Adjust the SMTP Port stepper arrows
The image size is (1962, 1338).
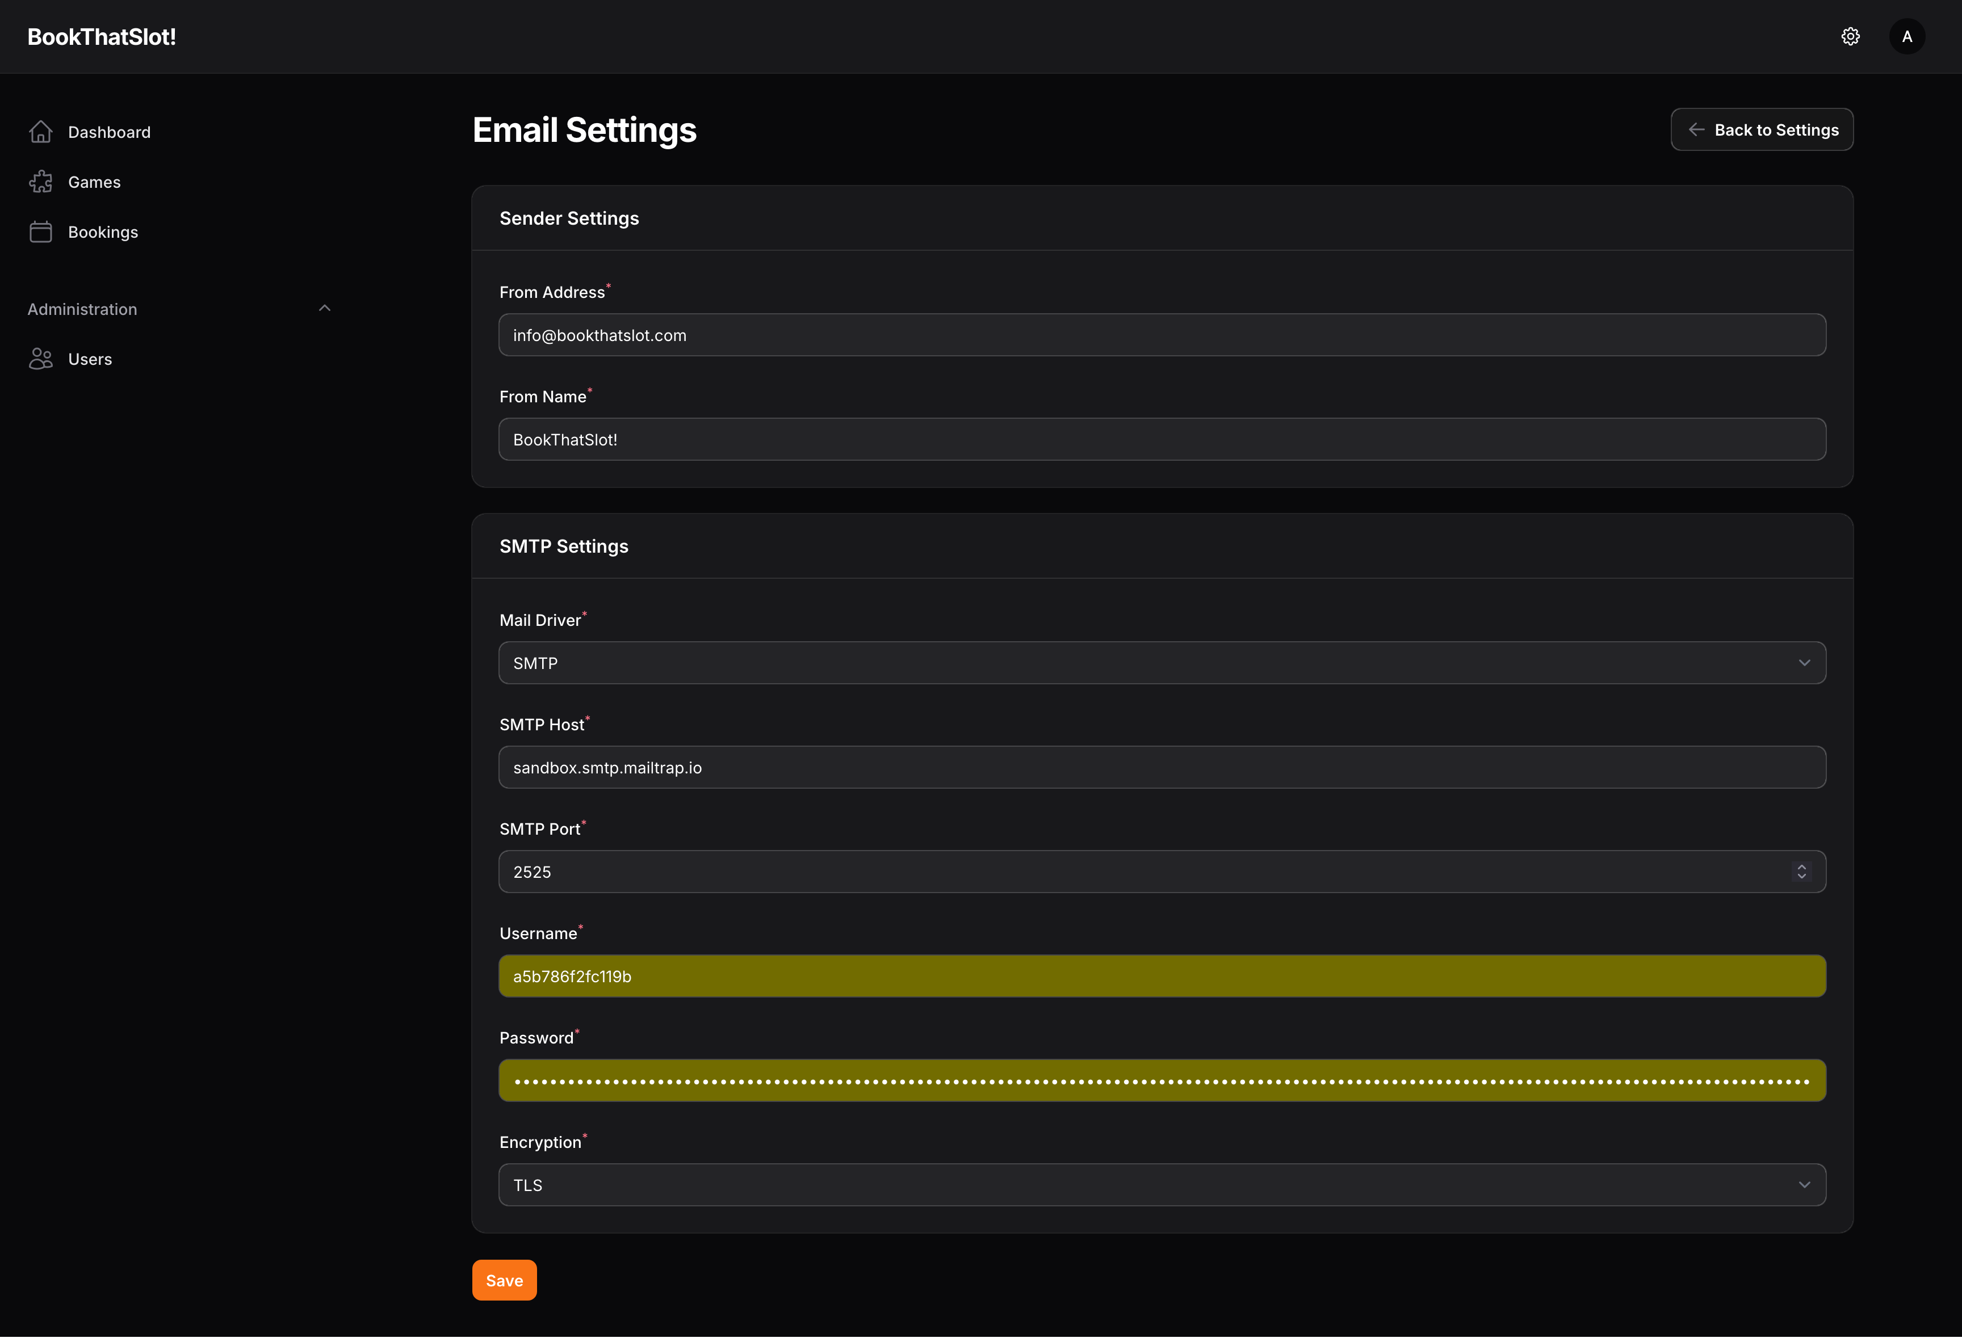pyautogui.click(x=1801, y=872)
